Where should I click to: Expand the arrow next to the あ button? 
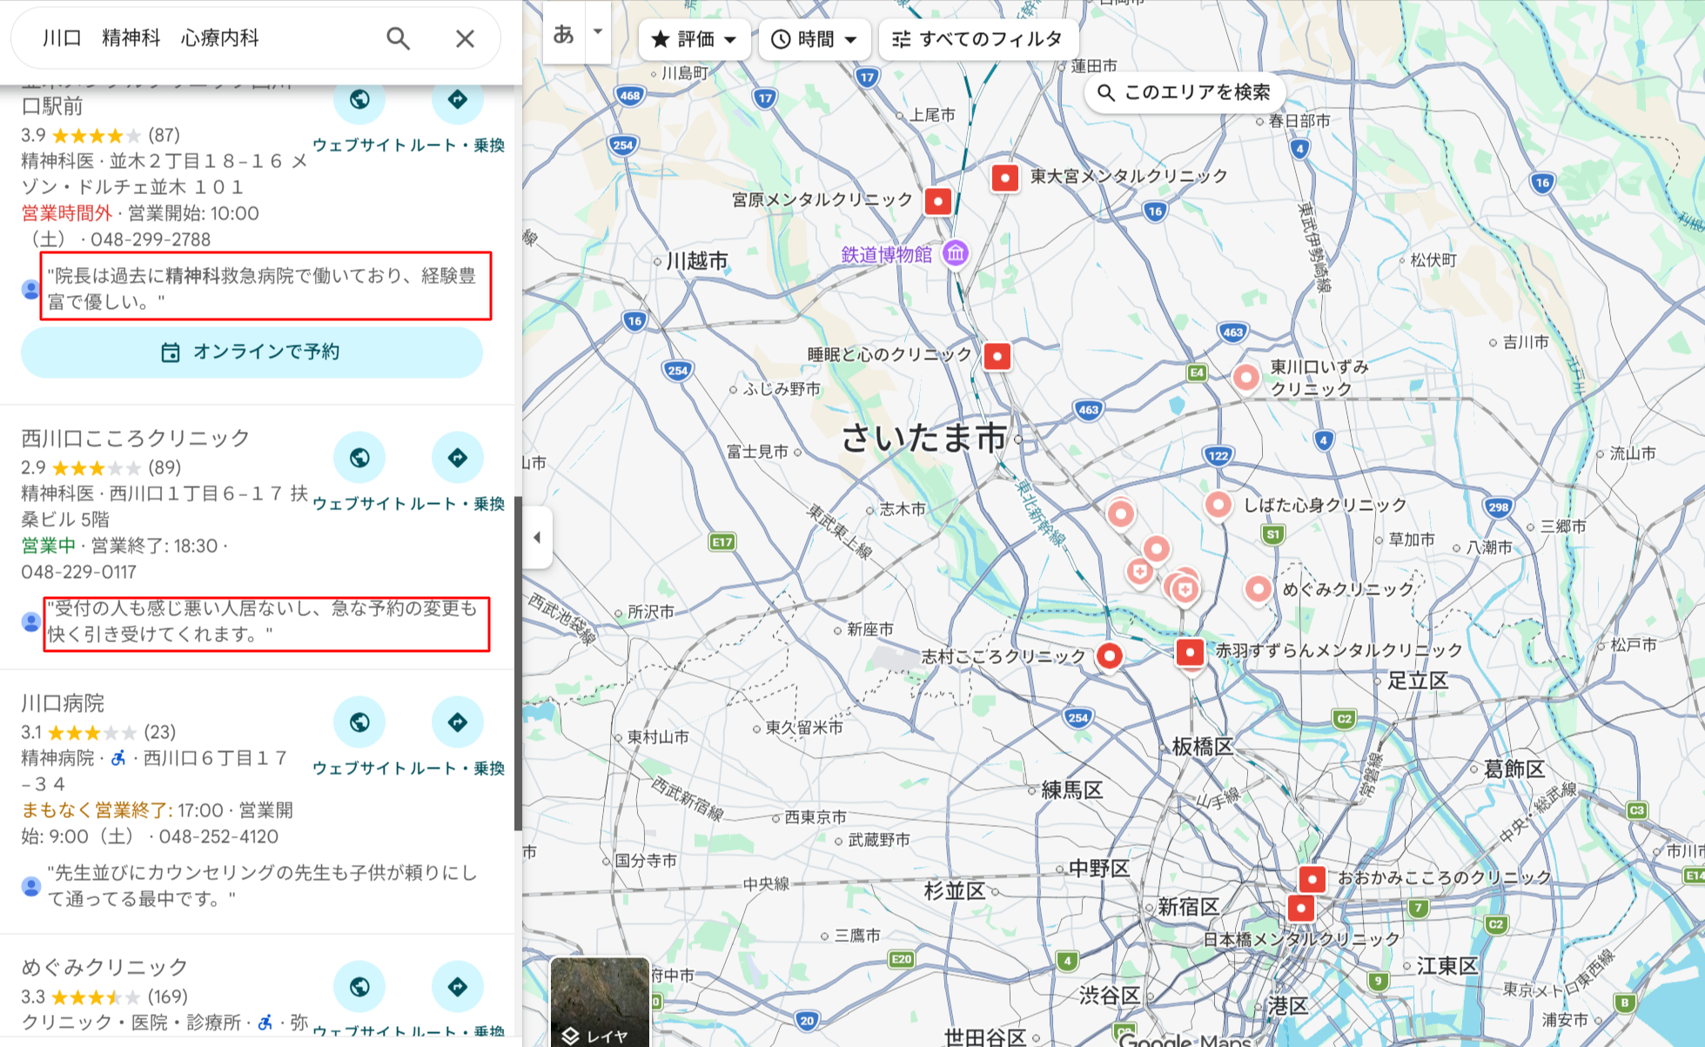[x=597, y=30]
